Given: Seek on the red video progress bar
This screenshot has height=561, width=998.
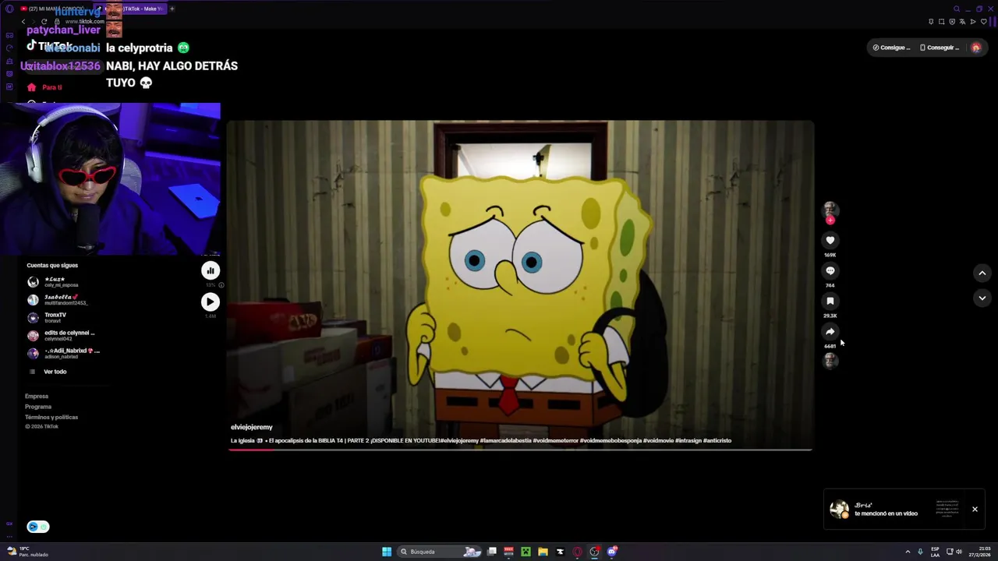Looking at the screenshot, I should [x=520, y=450].
